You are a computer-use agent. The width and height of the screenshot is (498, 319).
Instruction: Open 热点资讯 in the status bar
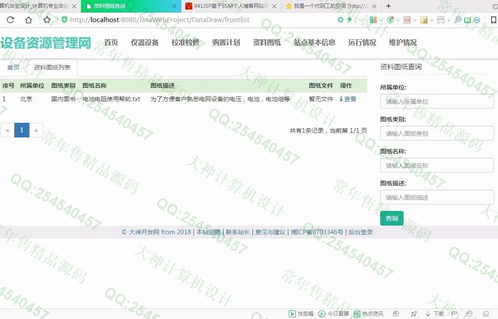coord(369,314)
